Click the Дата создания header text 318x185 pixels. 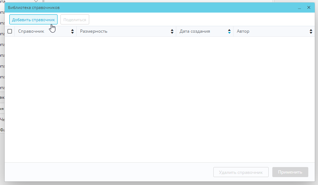pyautogui.click(x=195, y=32)
